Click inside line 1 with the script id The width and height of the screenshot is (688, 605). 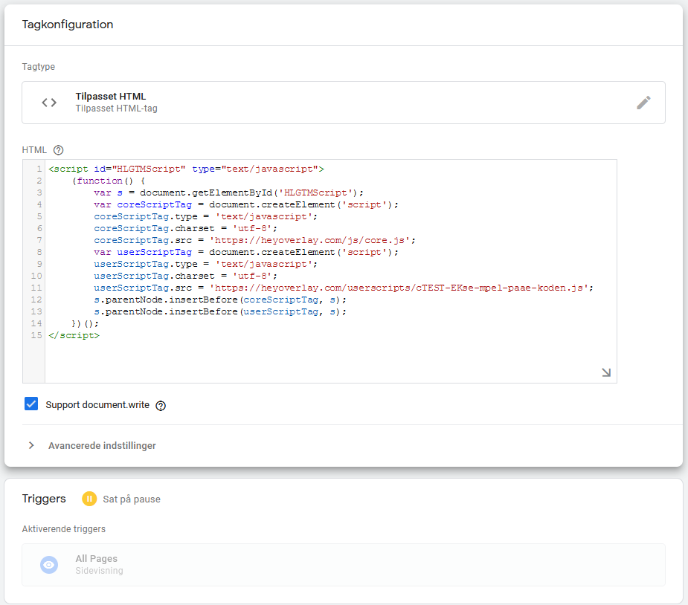click(x=186, y=169)
